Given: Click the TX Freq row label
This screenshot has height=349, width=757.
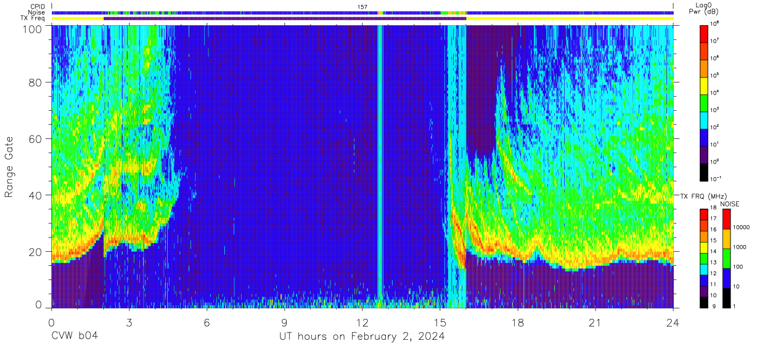Looking at the screenshot, I should click(33, 18).
